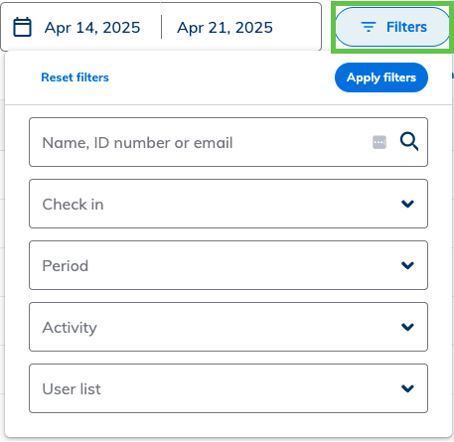The image size is (454, 442).
Task: Focus the Name, ID number or email field
Action: tap(228, 142)
